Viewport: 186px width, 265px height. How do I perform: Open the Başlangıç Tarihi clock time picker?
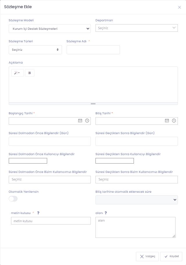click(x=87, y=120)
